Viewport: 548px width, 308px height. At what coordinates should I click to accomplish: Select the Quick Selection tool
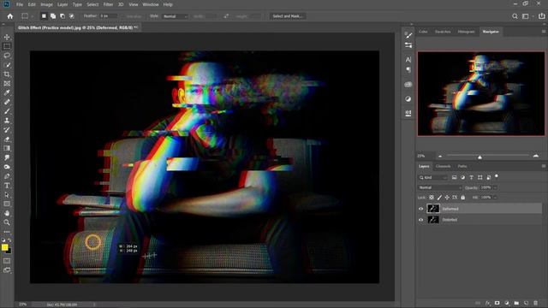point(7,65)
